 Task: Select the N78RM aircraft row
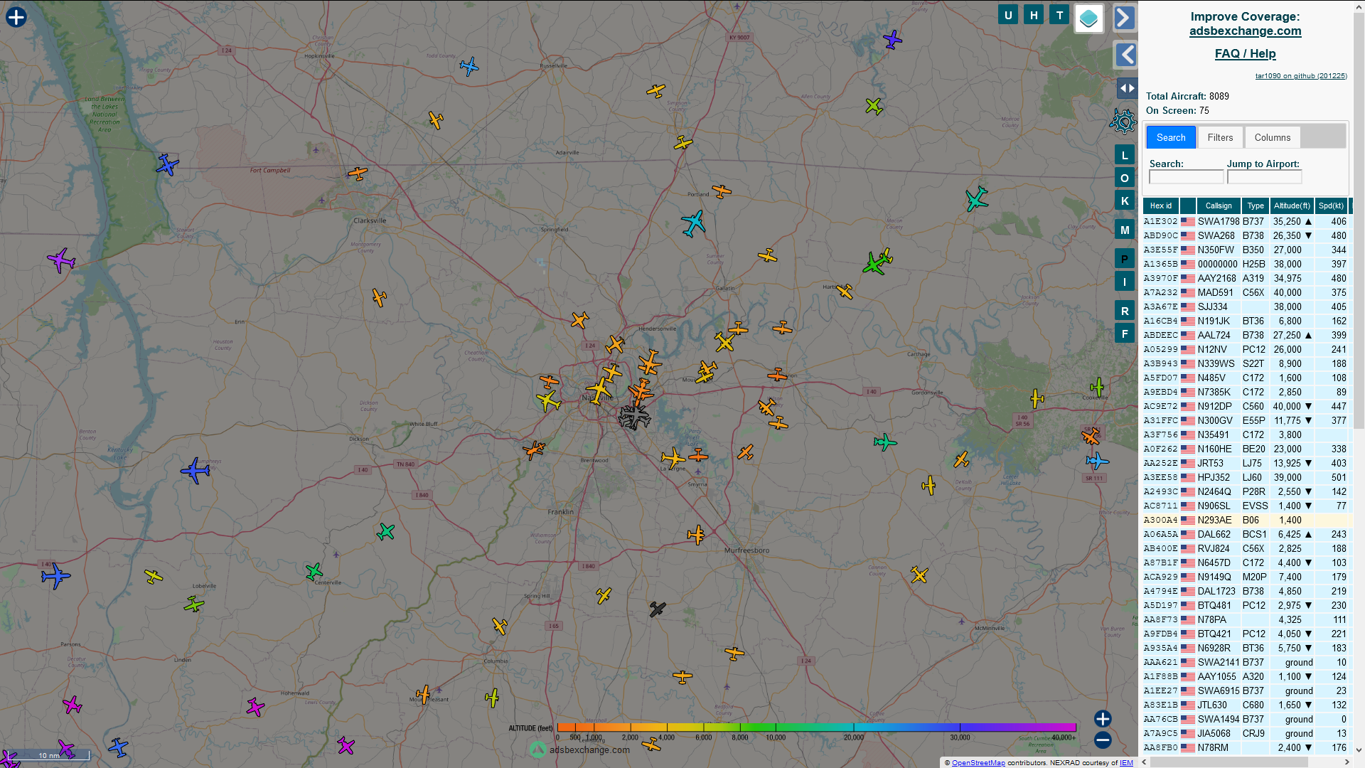pyautogui.click(x=1246, y=747)
